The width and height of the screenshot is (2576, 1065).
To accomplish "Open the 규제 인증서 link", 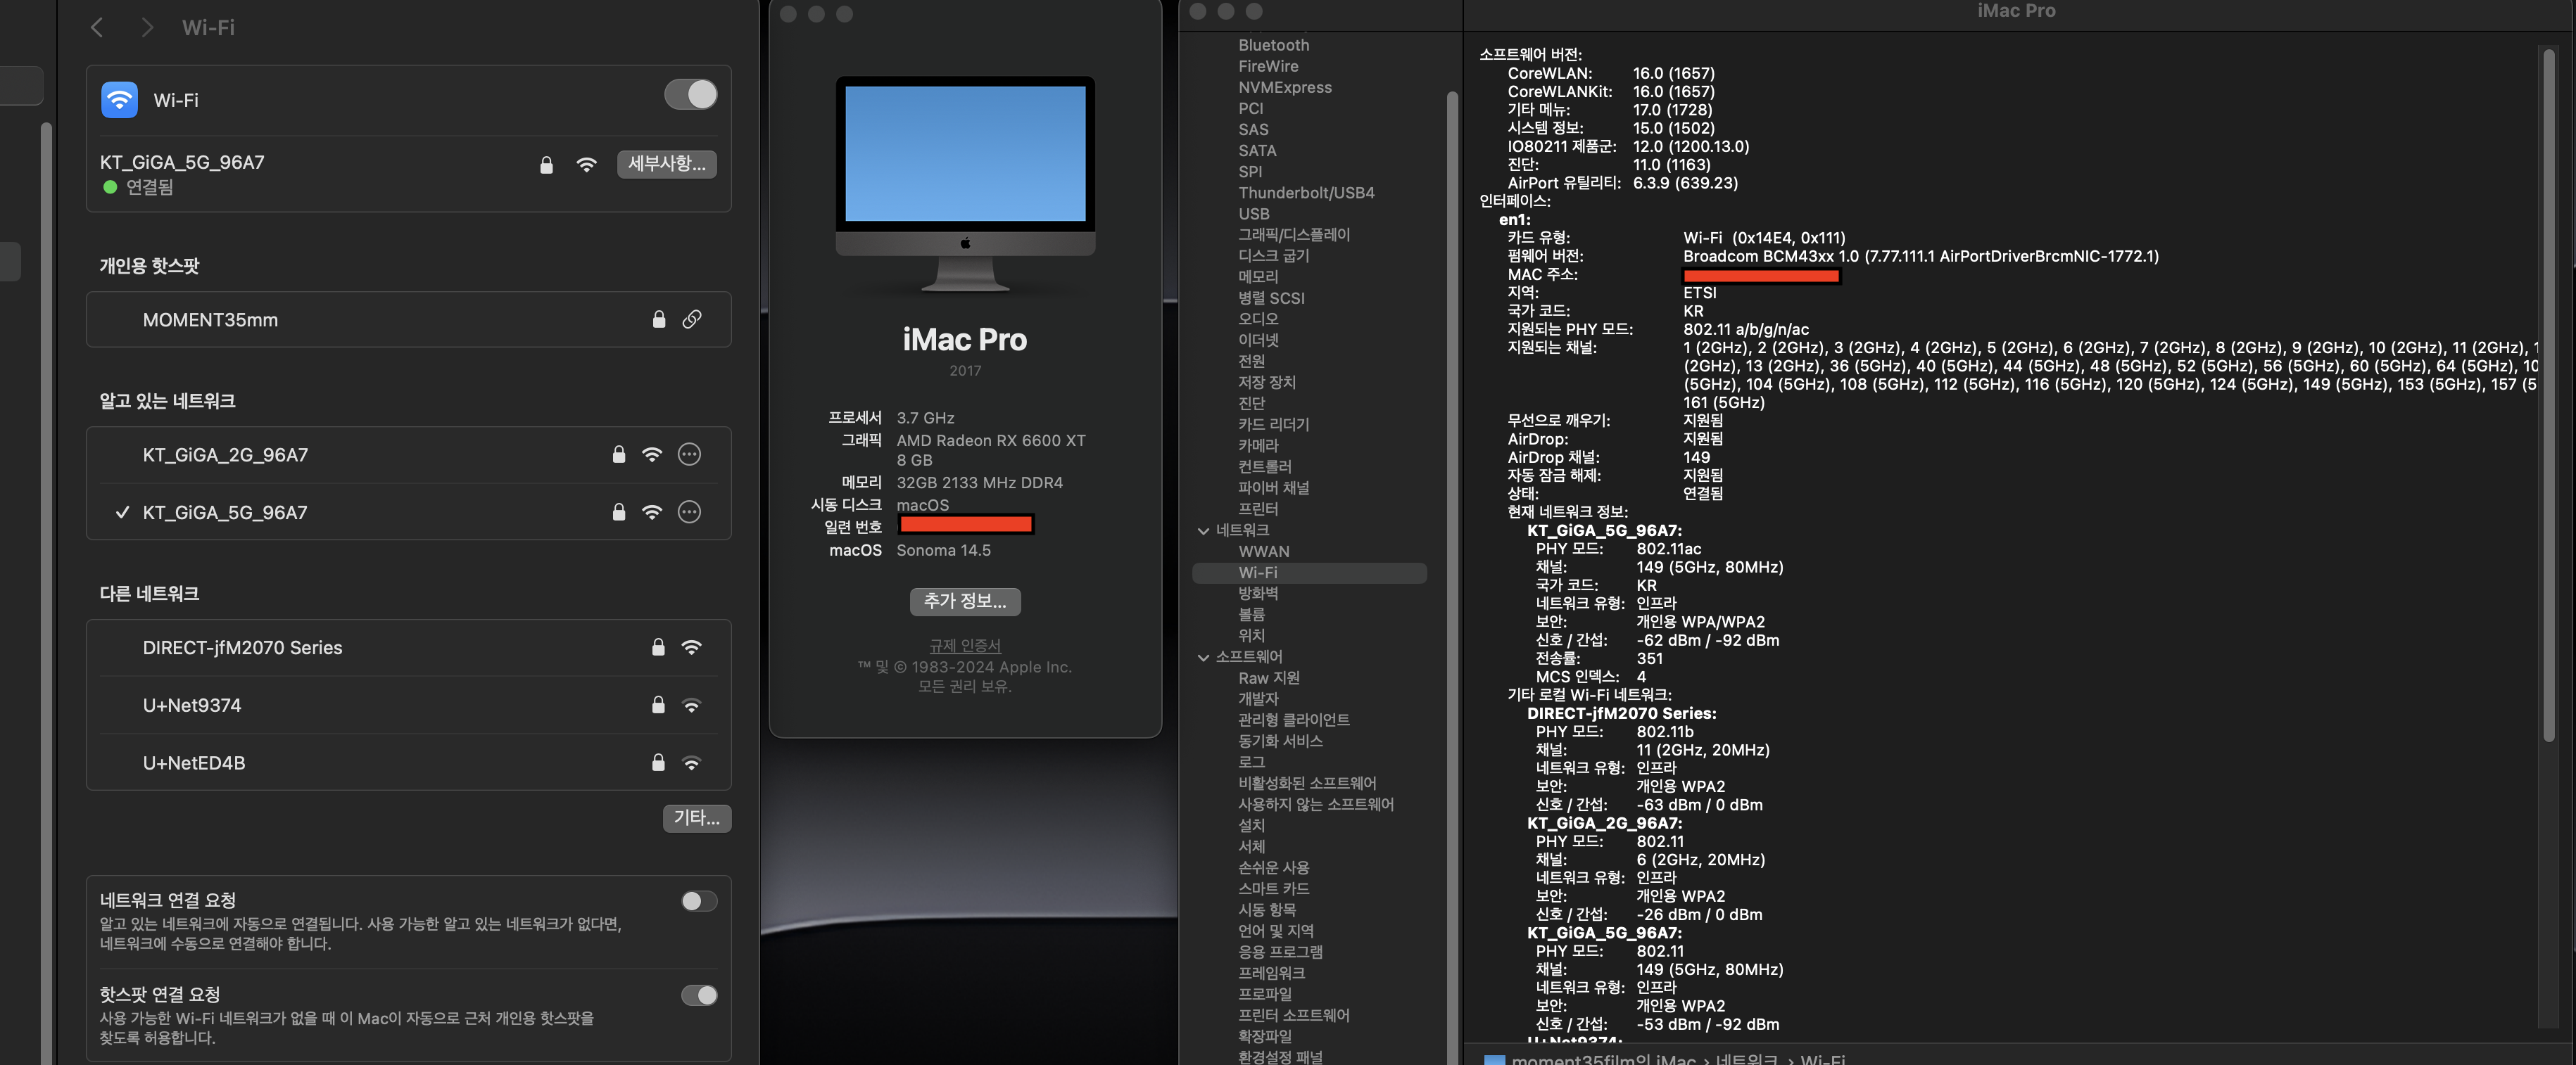I will (x=965, y=646).
